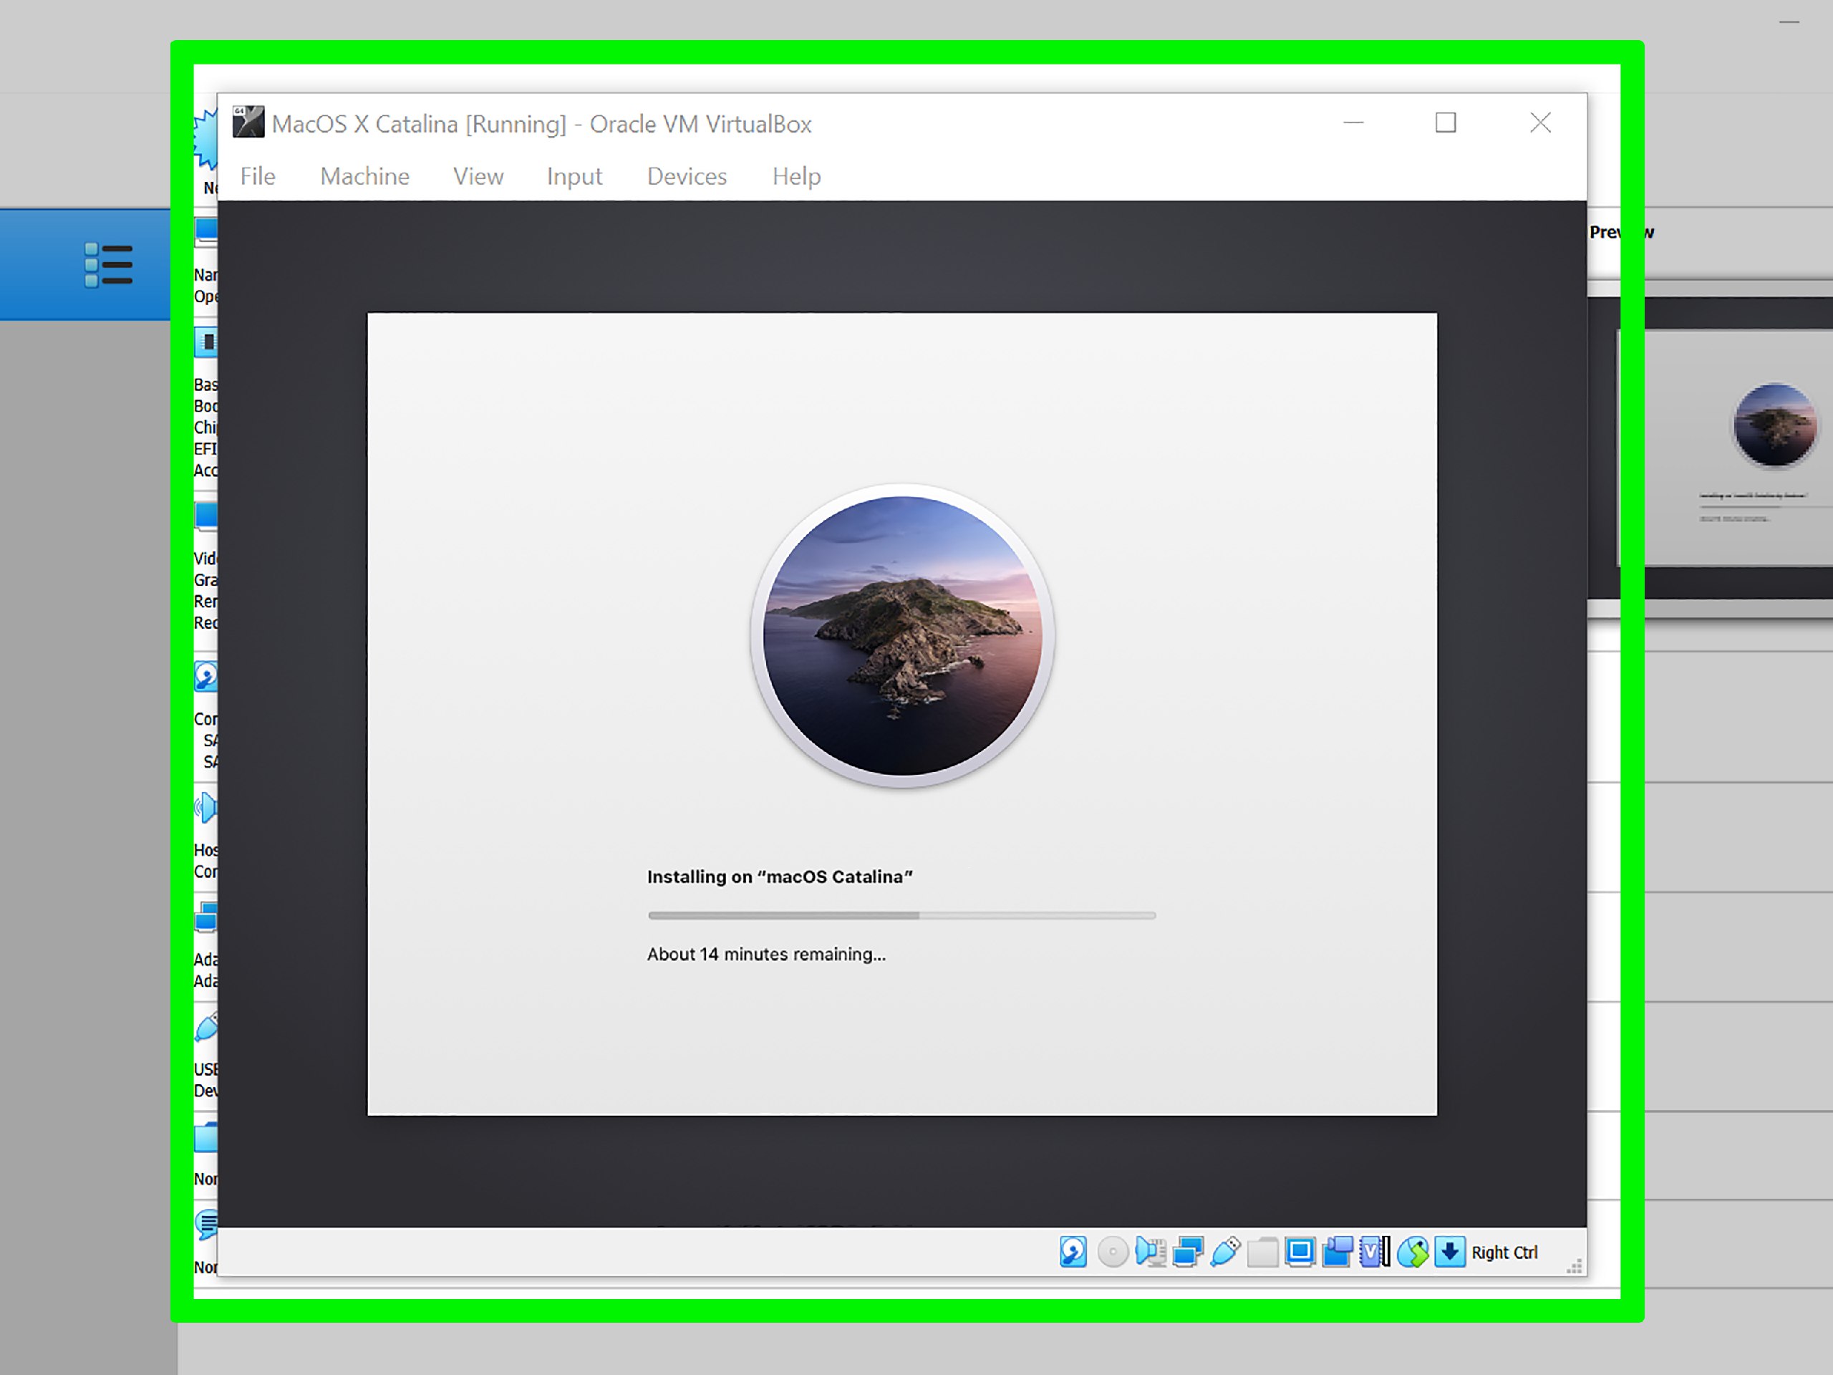Open the File menu
1833x1375 pixels.
(x=258, y=177)
